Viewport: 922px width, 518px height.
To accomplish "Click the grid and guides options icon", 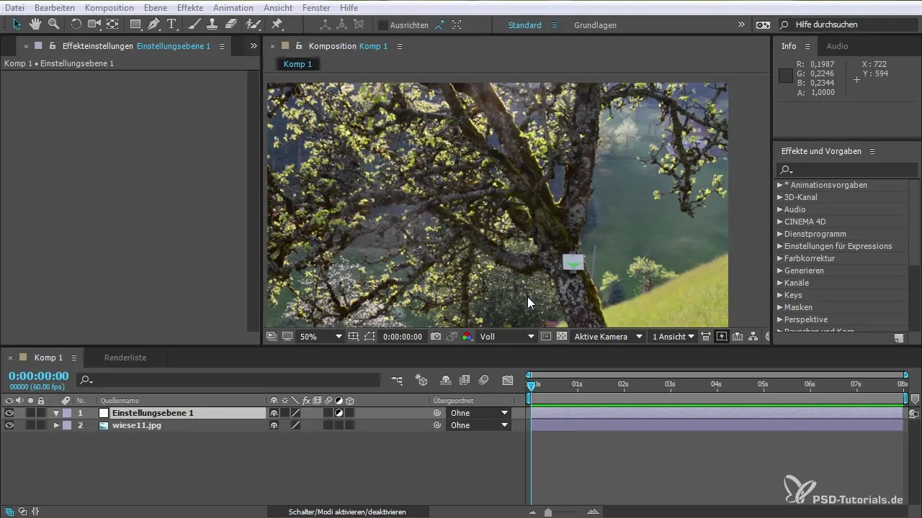I will pyautogui.click(x=353, y=337).
